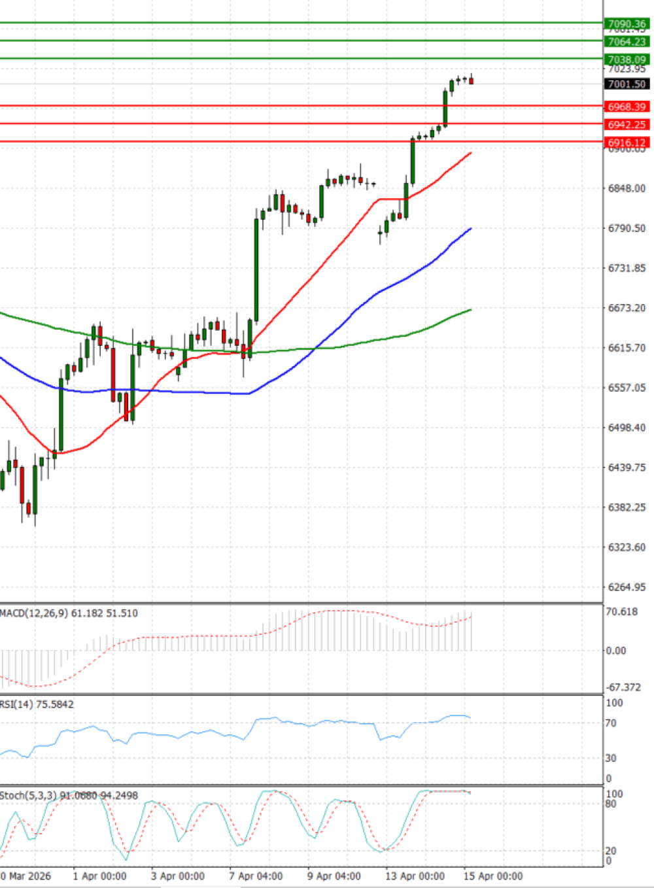Click the 6968.39 red support label
The width and height of the screenshot is (654, 888).
coord(627,107)
